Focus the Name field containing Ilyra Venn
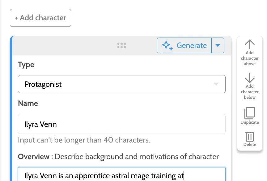 (122, 124)
